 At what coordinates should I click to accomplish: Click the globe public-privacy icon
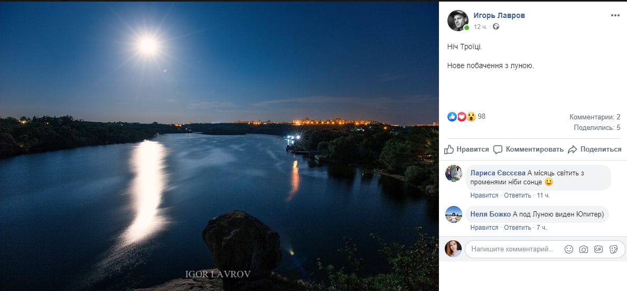[x=495, y=26]
